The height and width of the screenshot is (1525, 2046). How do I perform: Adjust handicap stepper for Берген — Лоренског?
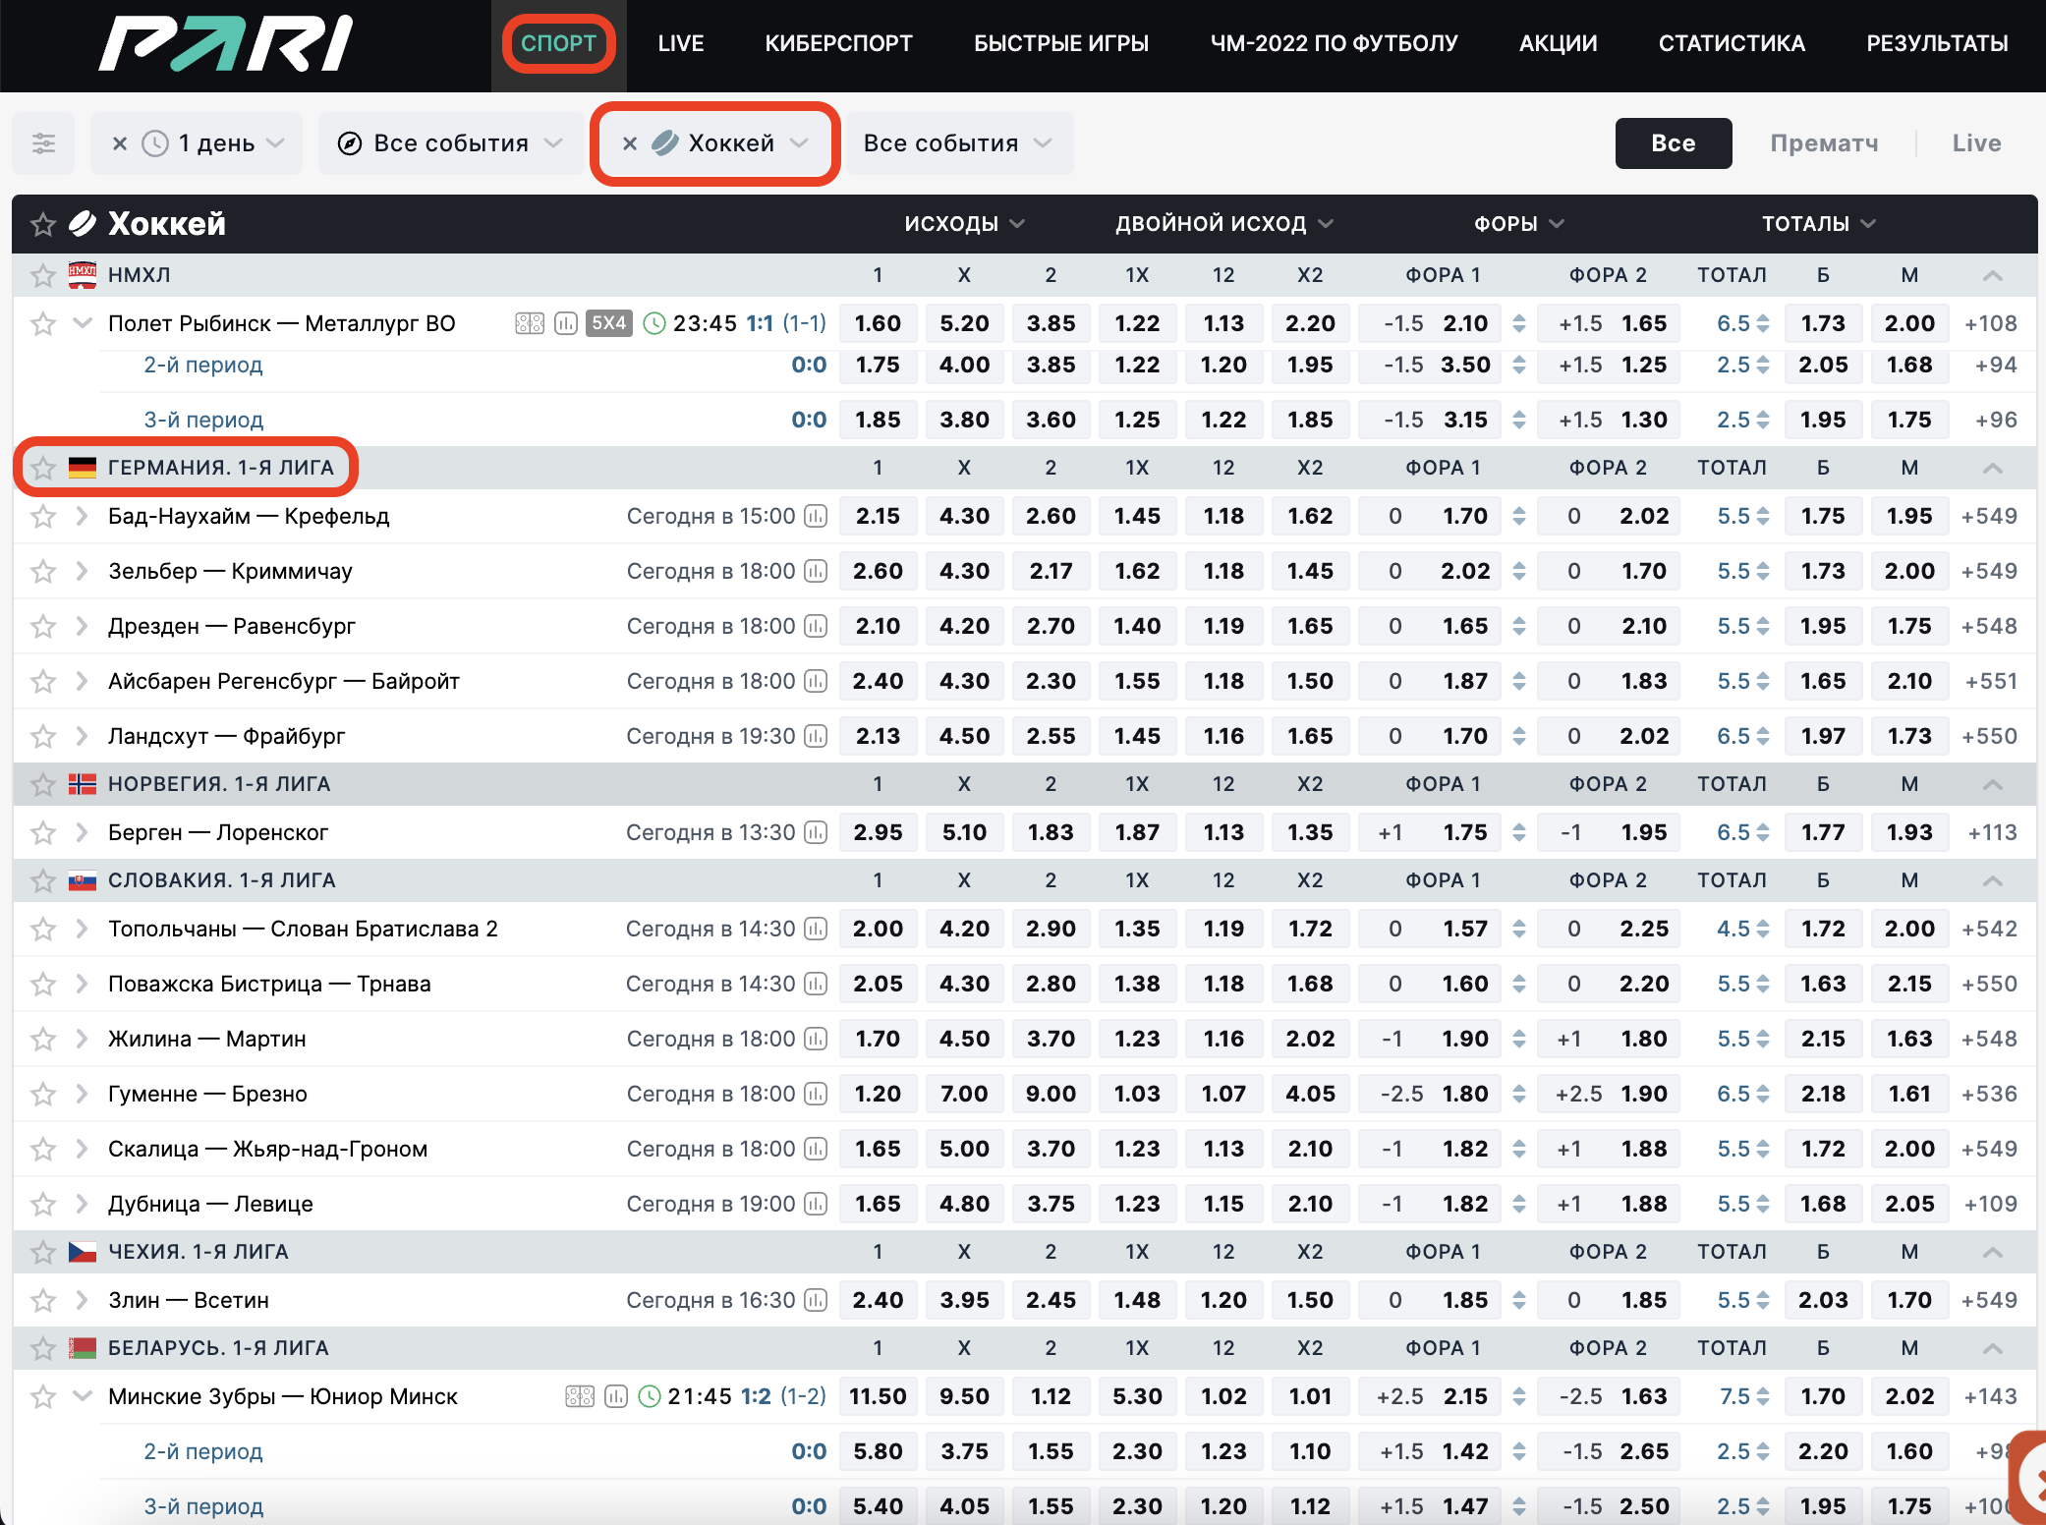1519,832
